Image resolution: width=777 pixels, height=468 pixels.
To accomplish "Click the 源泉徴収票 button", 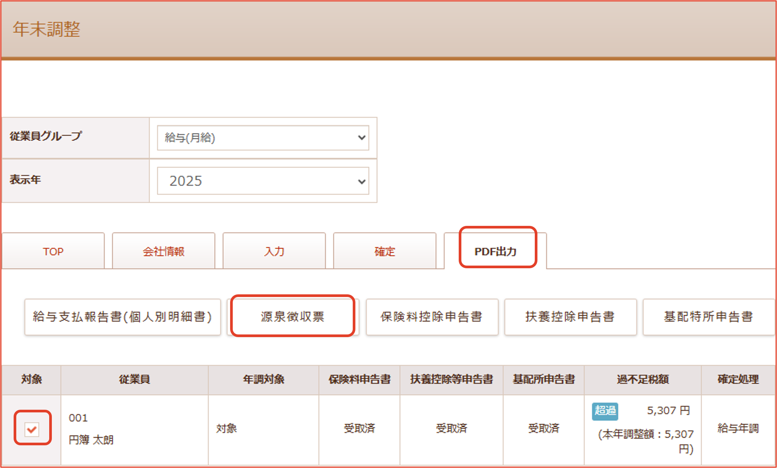I will tap(293, 317).
